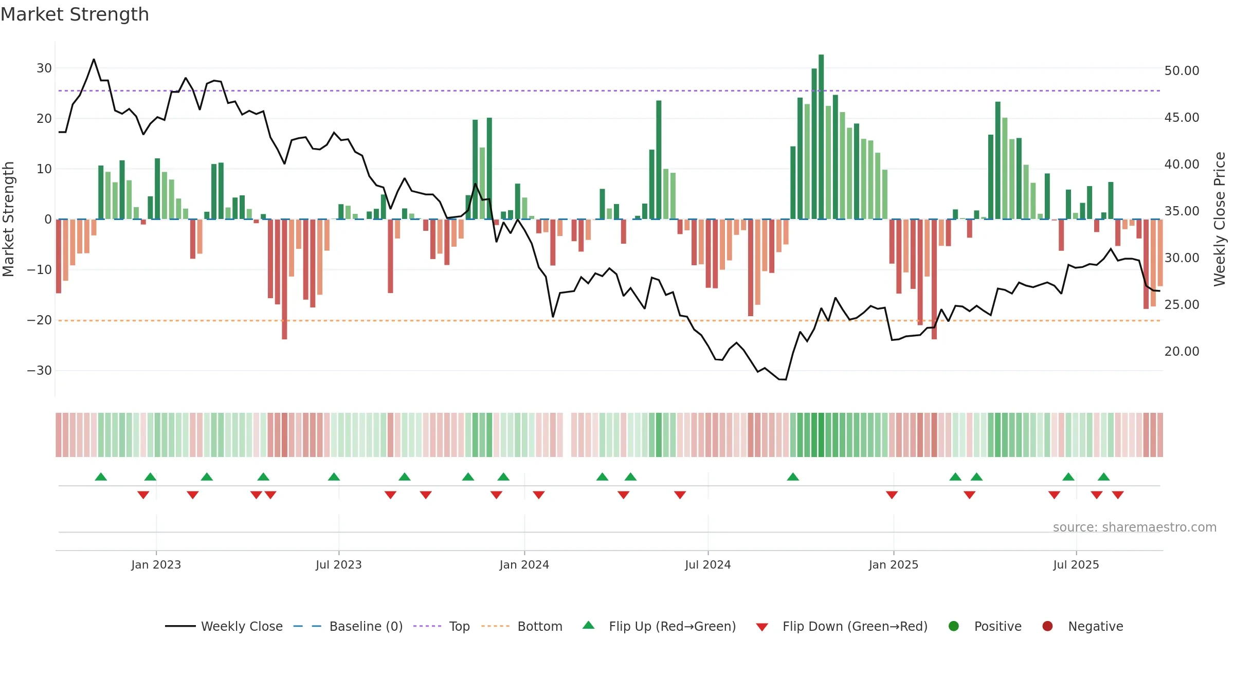Click the Jul 2024 axis label
Screen dimensions: 1234x694
(708, 564)
